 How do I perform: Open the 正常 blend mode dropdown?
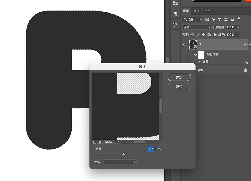point(196,27)
